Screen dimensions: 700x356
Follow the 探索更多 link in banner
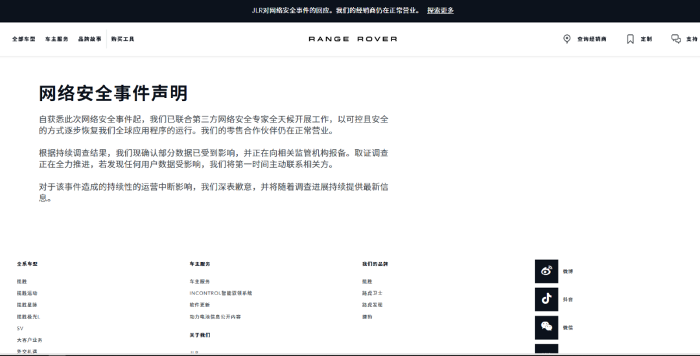pos(440,10)
